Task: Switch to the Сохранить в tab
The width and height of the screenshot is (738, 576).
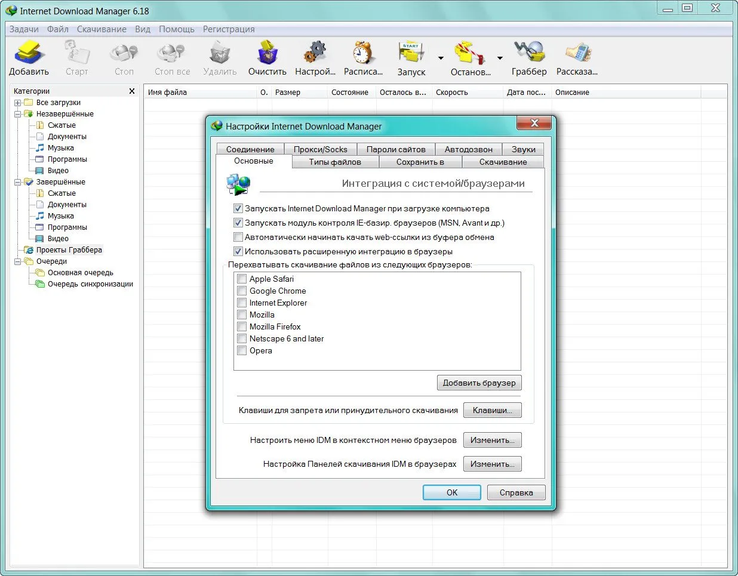Action: pos(420,162)
